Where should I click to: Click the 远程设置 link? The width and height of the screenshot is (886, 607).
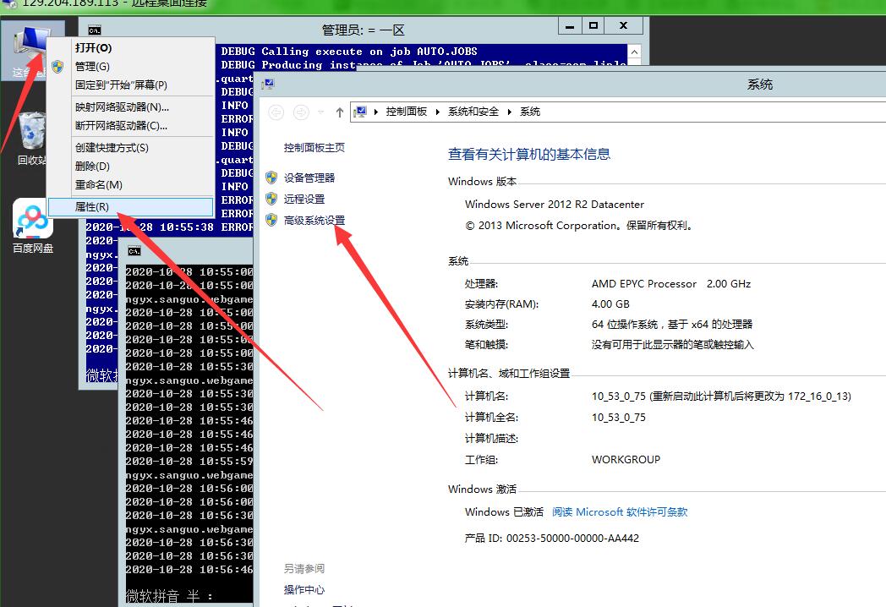[304, 200]
